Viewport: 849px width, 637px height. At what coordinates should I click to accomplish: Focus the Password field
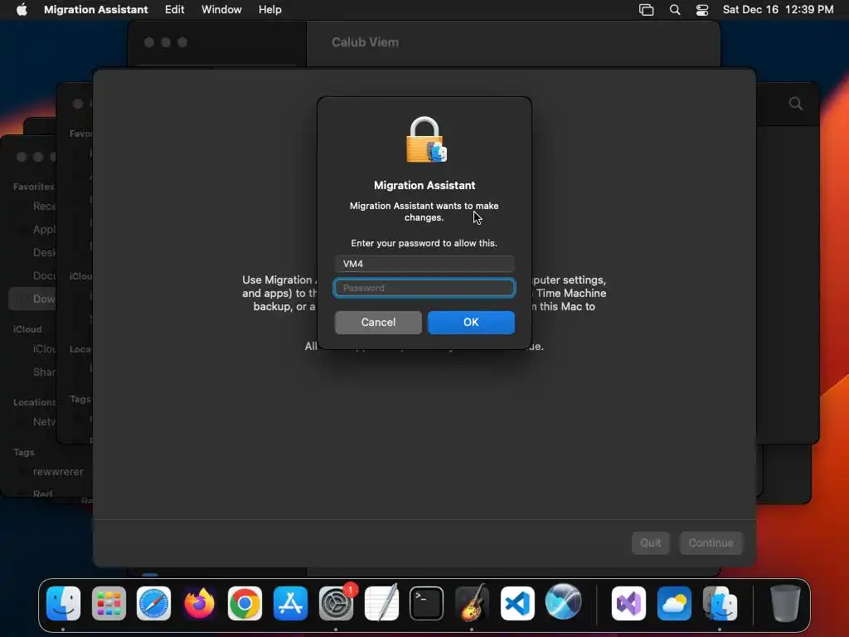[424, 288]
